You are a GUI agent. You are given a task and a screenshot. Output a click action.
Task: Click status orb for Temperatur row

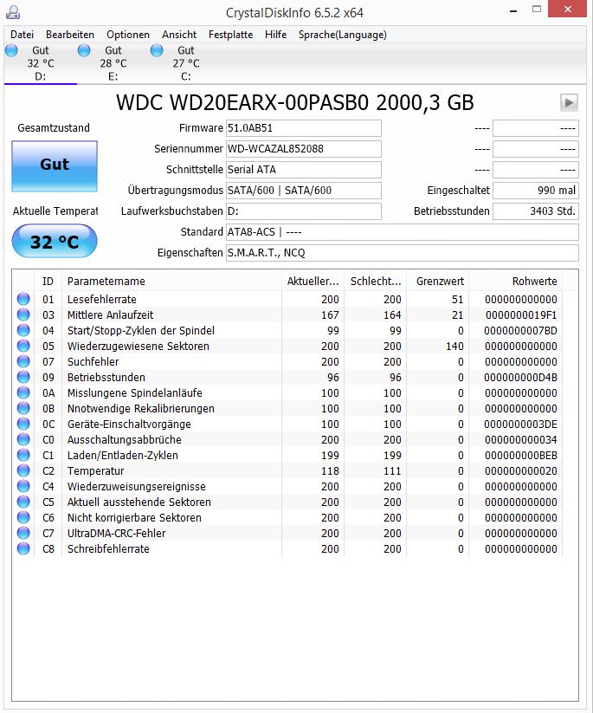tap(23, 470)
